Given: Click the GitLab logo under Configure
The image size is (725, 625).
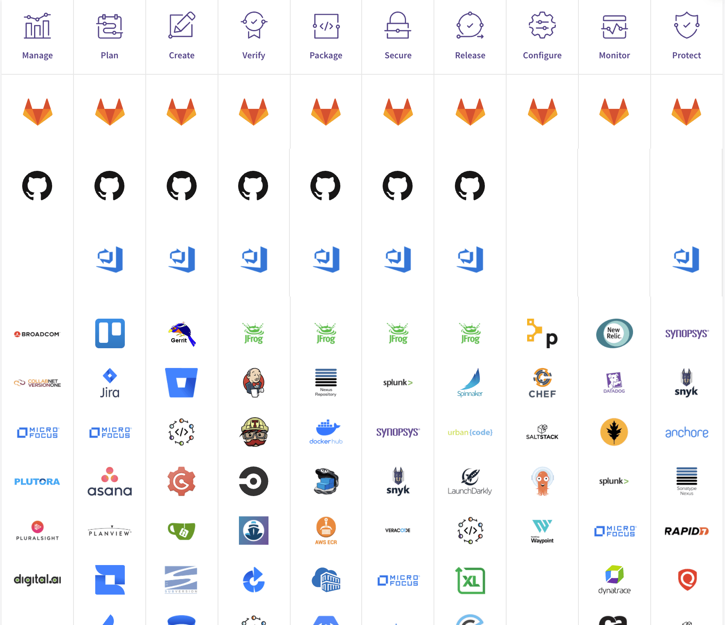Looking at the screenshot, I should [542, 112].
